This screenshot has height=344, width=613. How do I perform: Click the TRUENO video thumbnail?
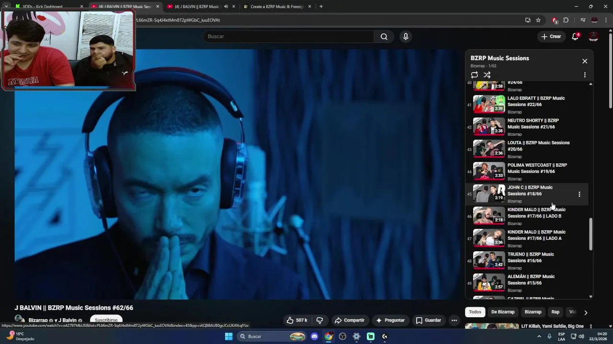pos(488,260)
